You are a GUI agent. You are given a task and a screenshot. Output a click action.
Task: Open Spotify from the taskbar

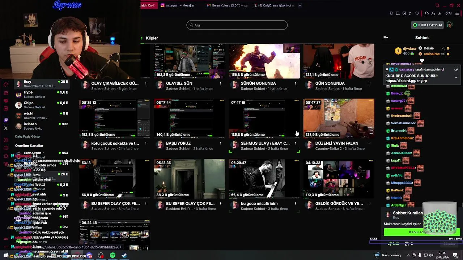(x=112, y=255)
